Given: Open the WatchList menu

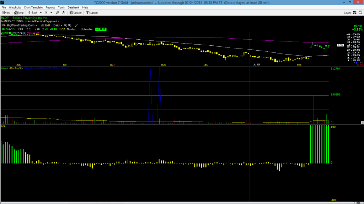Looking at the screenshot, I should (15, 7).
